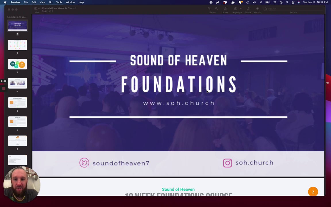Viewport: 331px width, 207px height.
Task: Select page 1 thumbnail in sidebar
Action: click(x=18, y=26)
